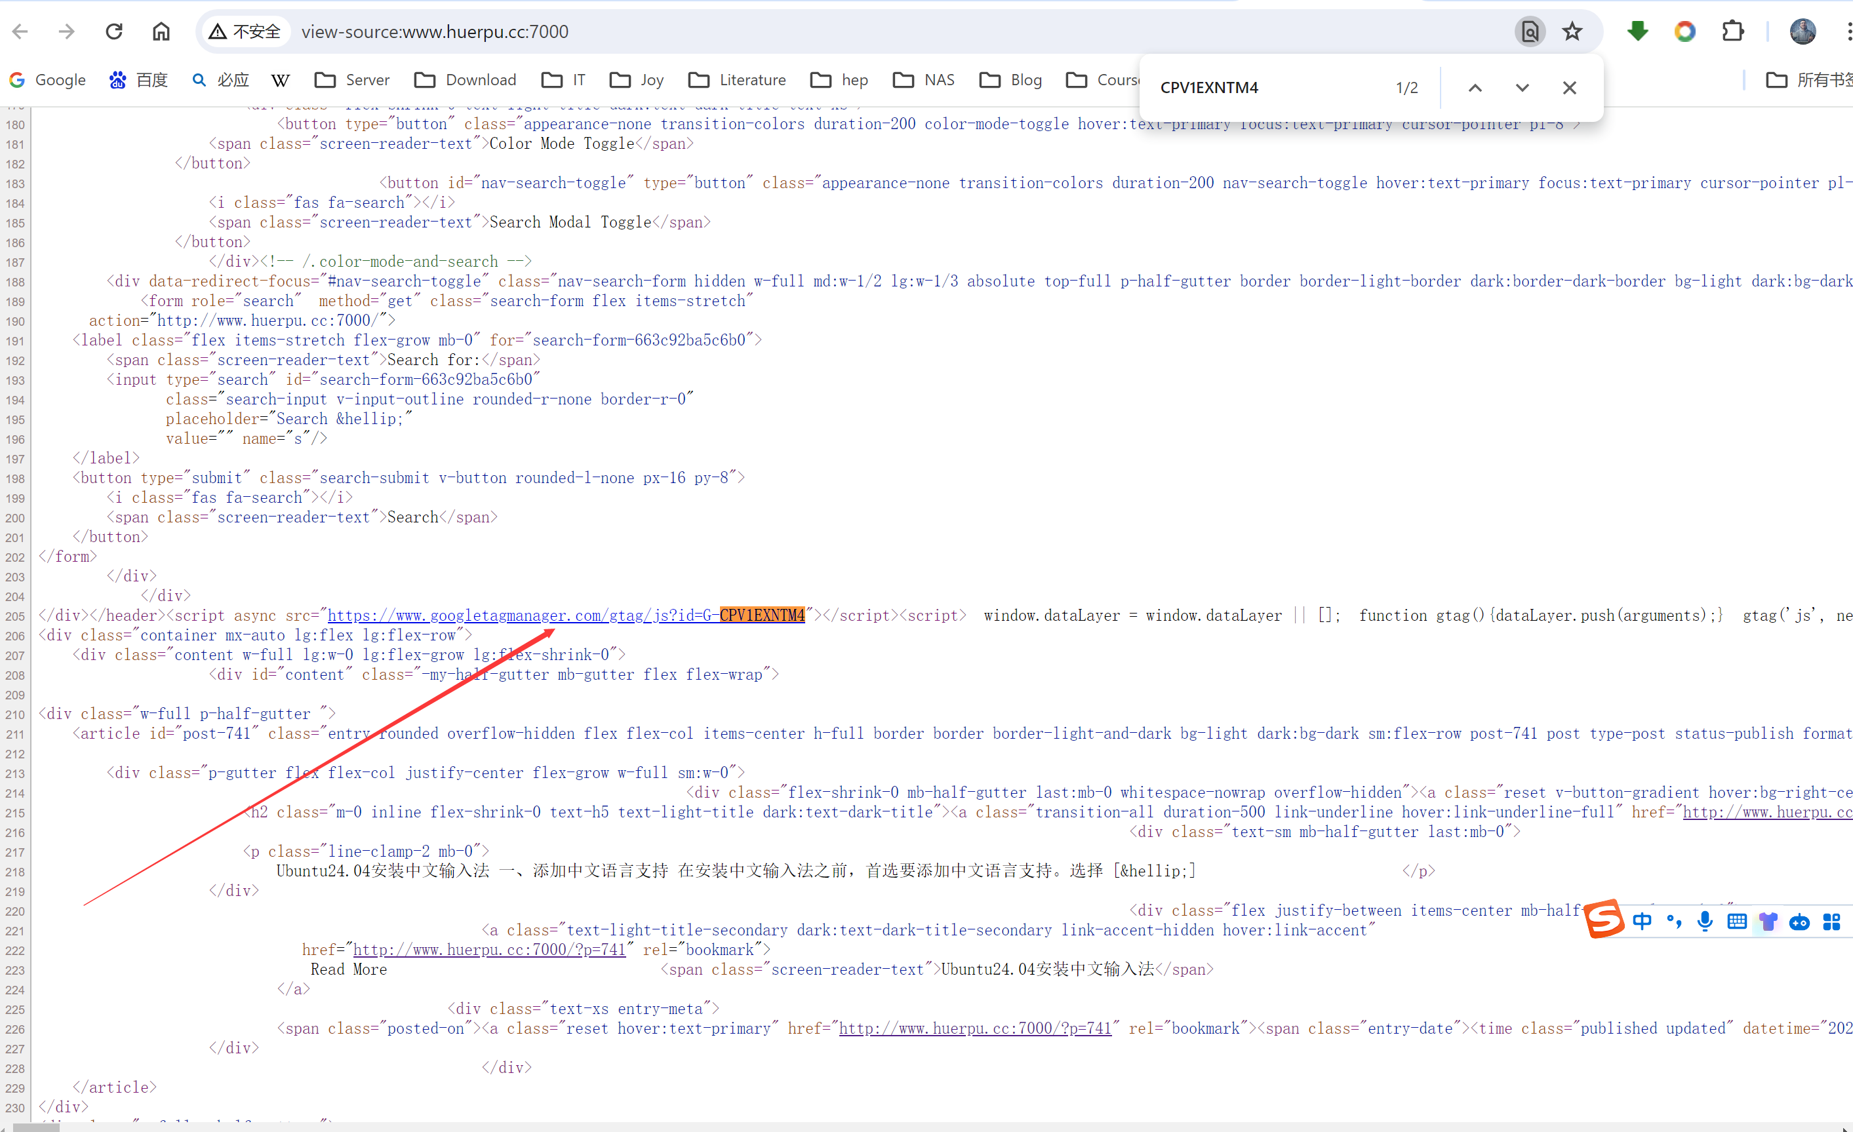Open the multicolor ring extension icon

pos(1685,31)
